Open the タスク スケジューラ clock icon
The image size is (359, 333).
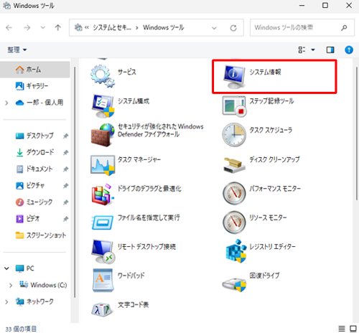click(x=234, y=135)
